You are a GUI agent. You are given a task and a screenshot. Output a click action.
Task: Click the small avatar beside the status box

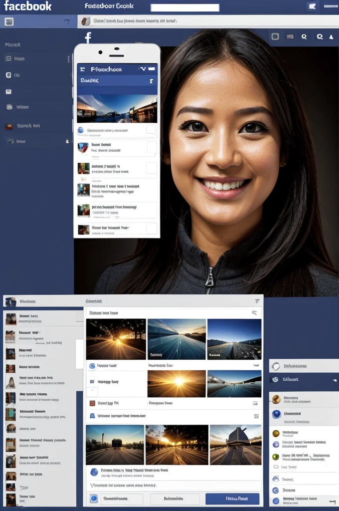(85, 21)
